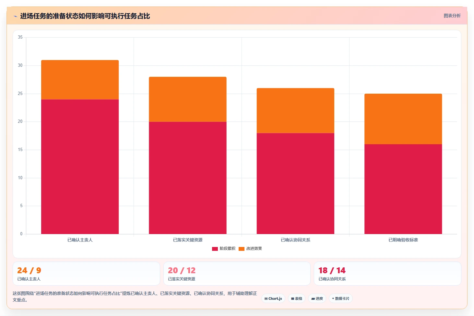Click the y-axis tick value 20
474x316 pixels.
point(20,122)
